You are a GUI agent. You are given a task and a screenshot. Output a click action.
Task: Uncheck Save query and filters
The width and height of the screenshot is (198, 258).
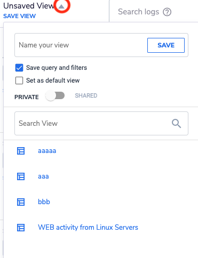19,68
